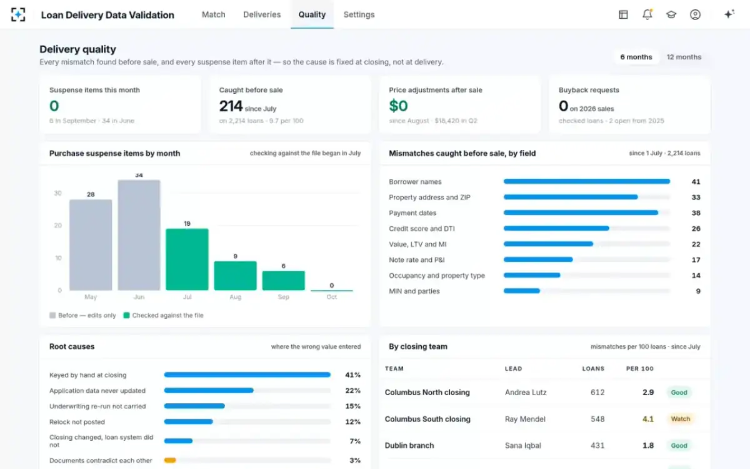Click the Watch badge for Columbus South

(681, 419)
